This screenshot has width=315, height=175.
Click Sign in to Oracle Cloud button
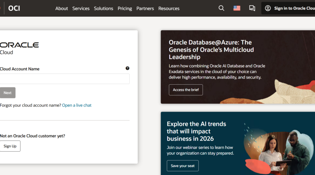coord(288,8)
